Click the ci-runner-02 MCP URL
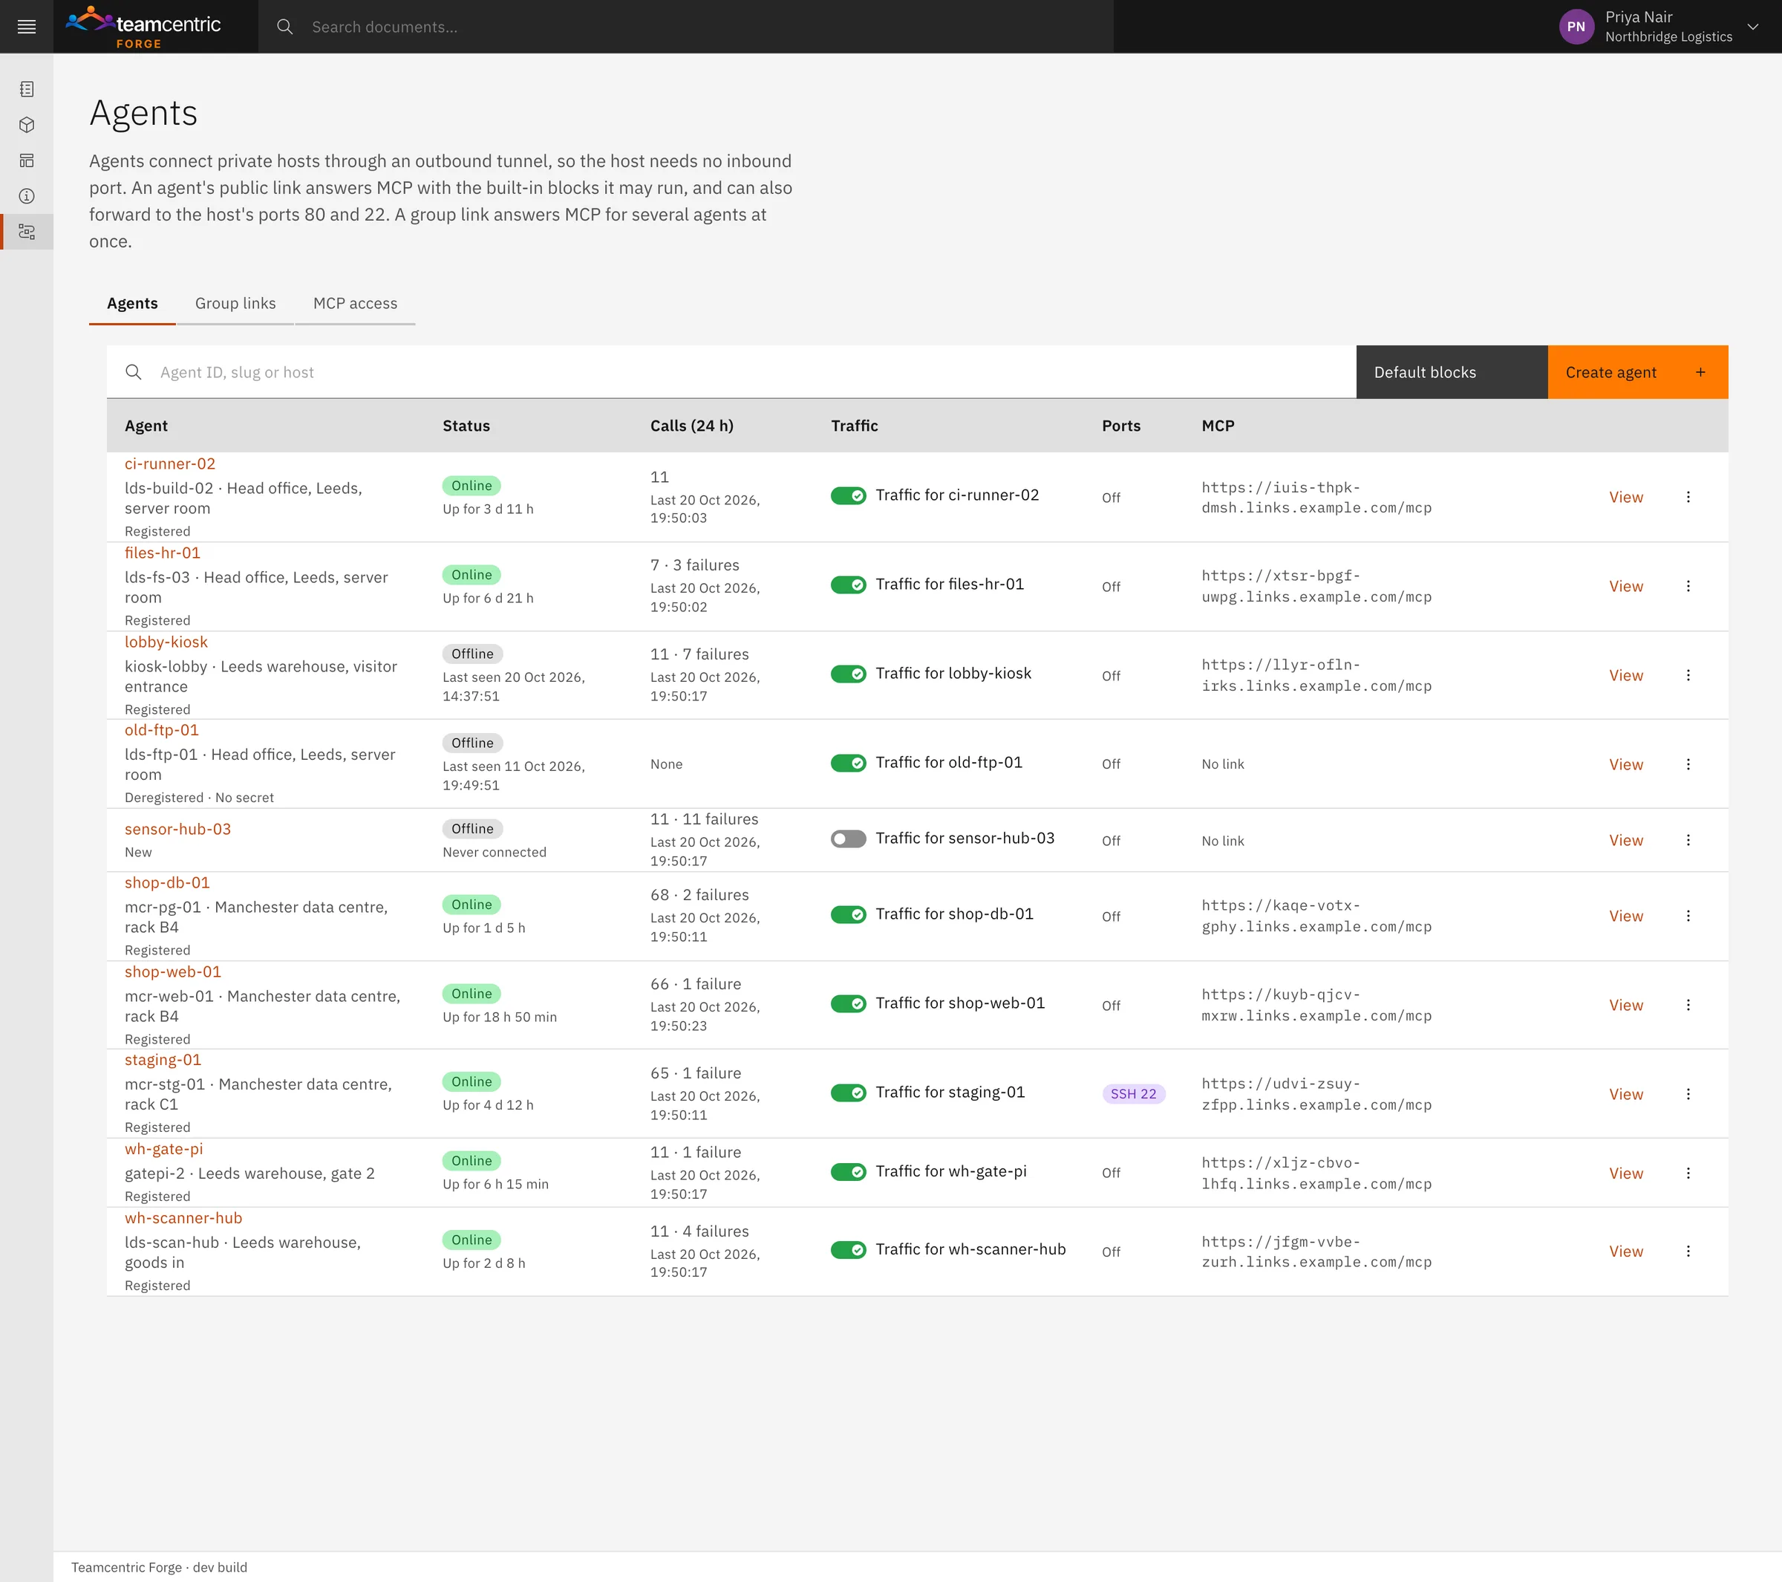 point(1316,497)
